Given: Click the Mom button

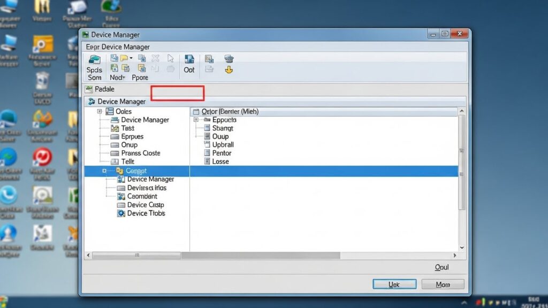Looking at the screenshot, I should click(x=443, y=284).
